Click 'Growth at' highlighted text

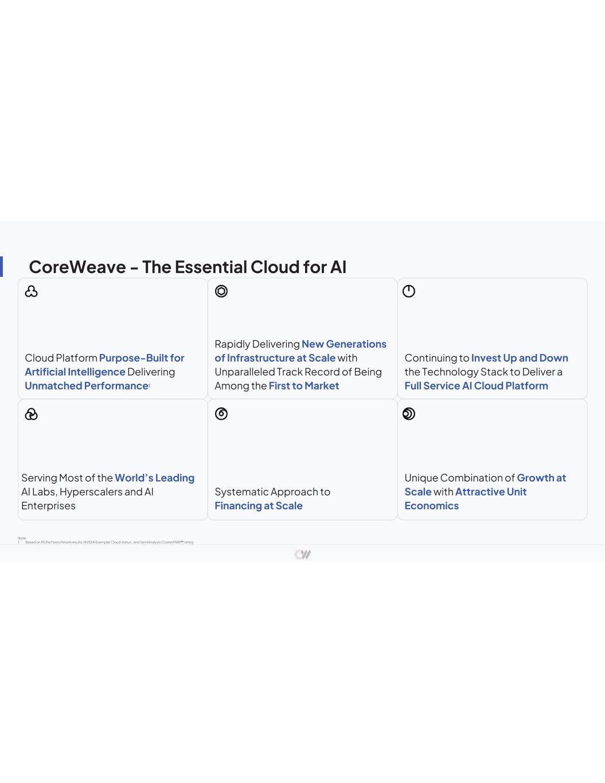tap(541, 478)
